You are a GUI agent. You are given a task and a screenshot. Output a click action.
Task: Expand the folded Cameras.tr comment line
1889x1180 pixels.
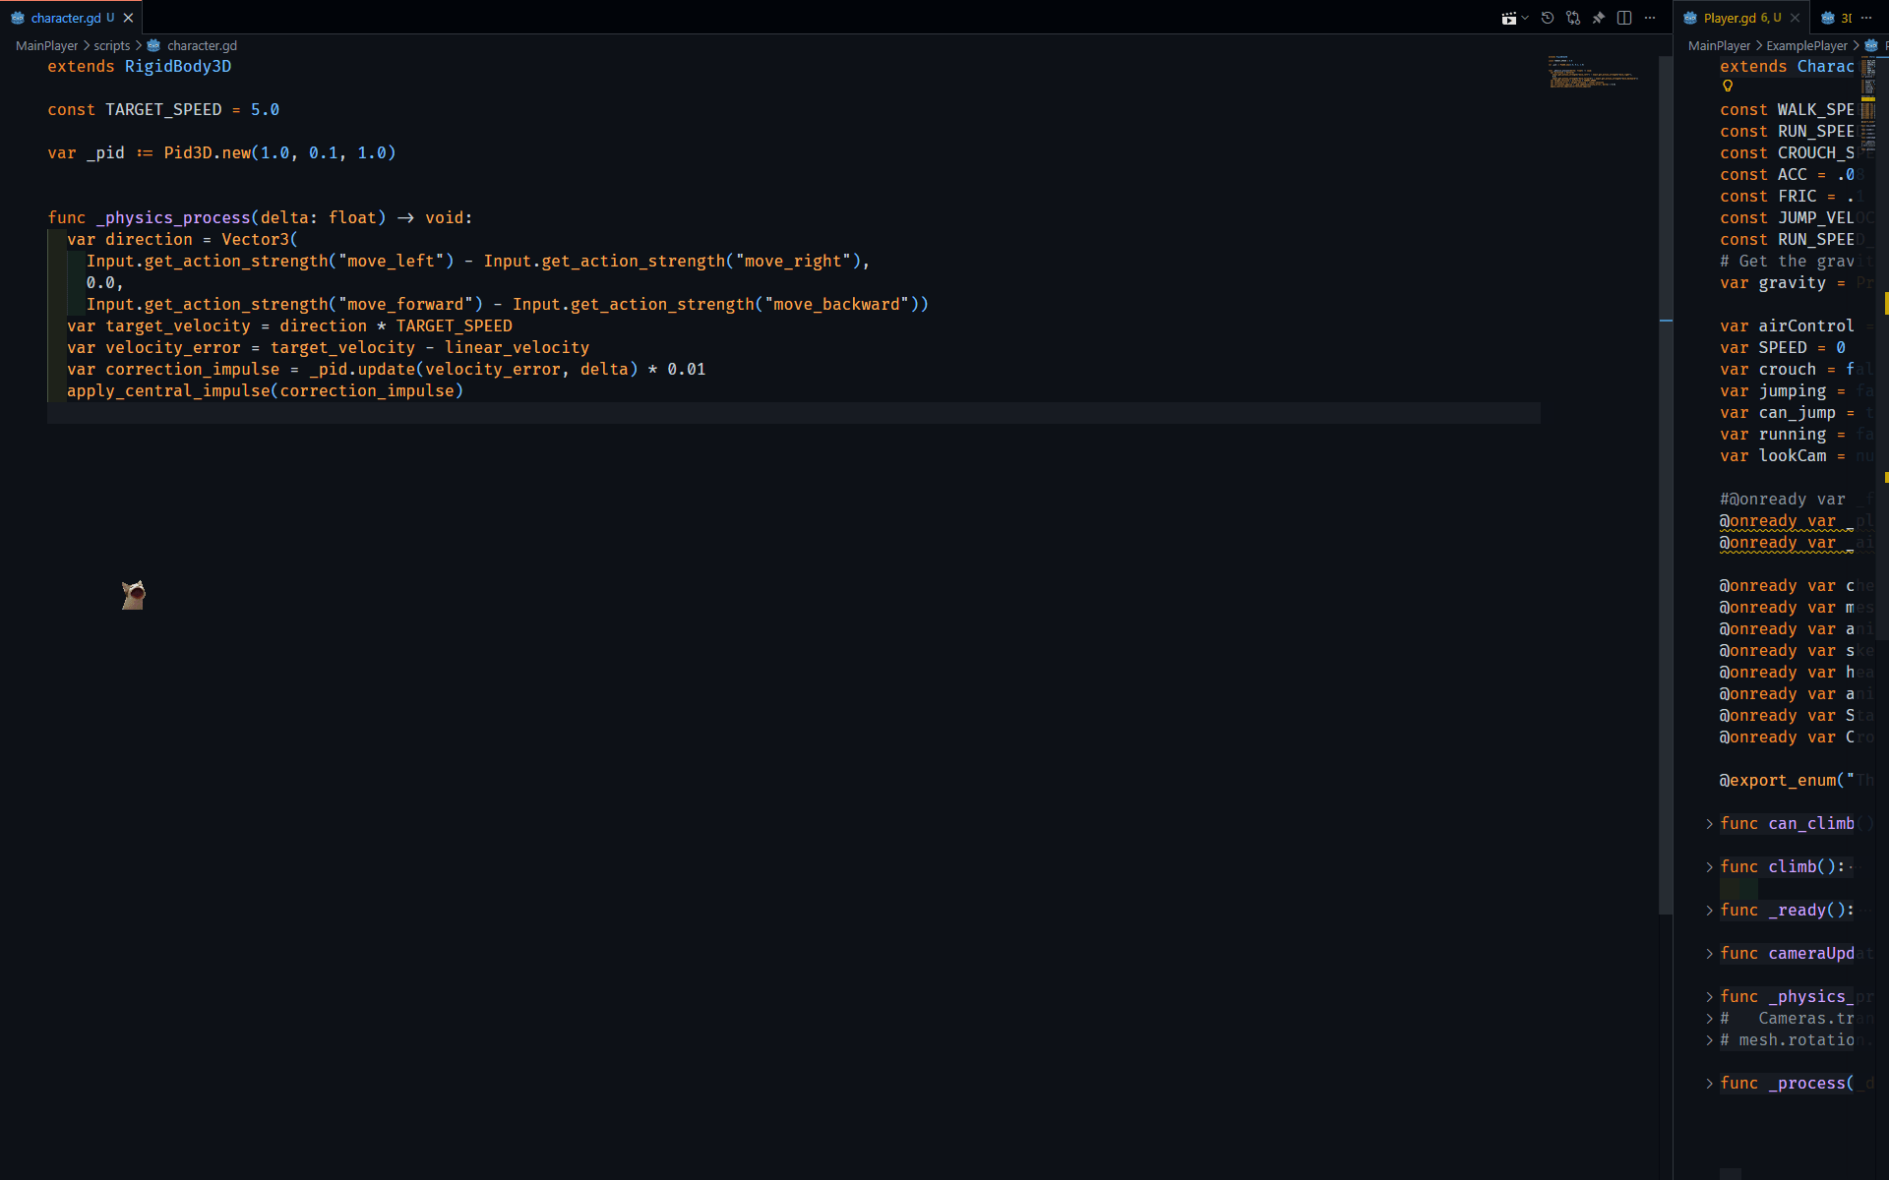(x=1710, y=1019)
